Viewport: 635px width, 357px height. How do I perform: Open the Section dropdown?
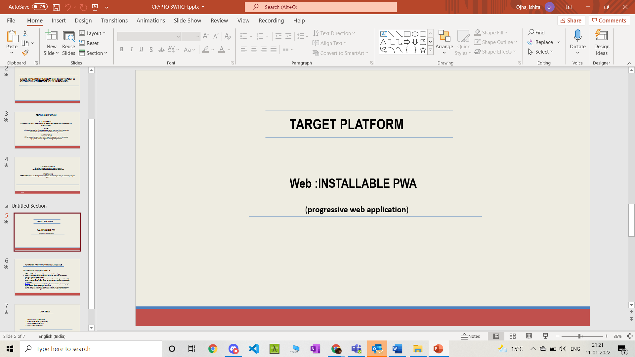[x=93, y=53]
